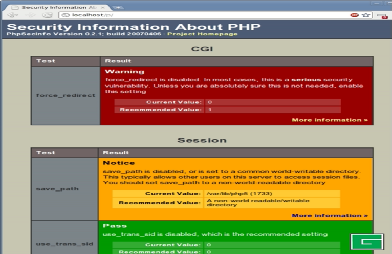Click the globe site icon in address bar
392x254 pixels.
click(x=66, y=15)
